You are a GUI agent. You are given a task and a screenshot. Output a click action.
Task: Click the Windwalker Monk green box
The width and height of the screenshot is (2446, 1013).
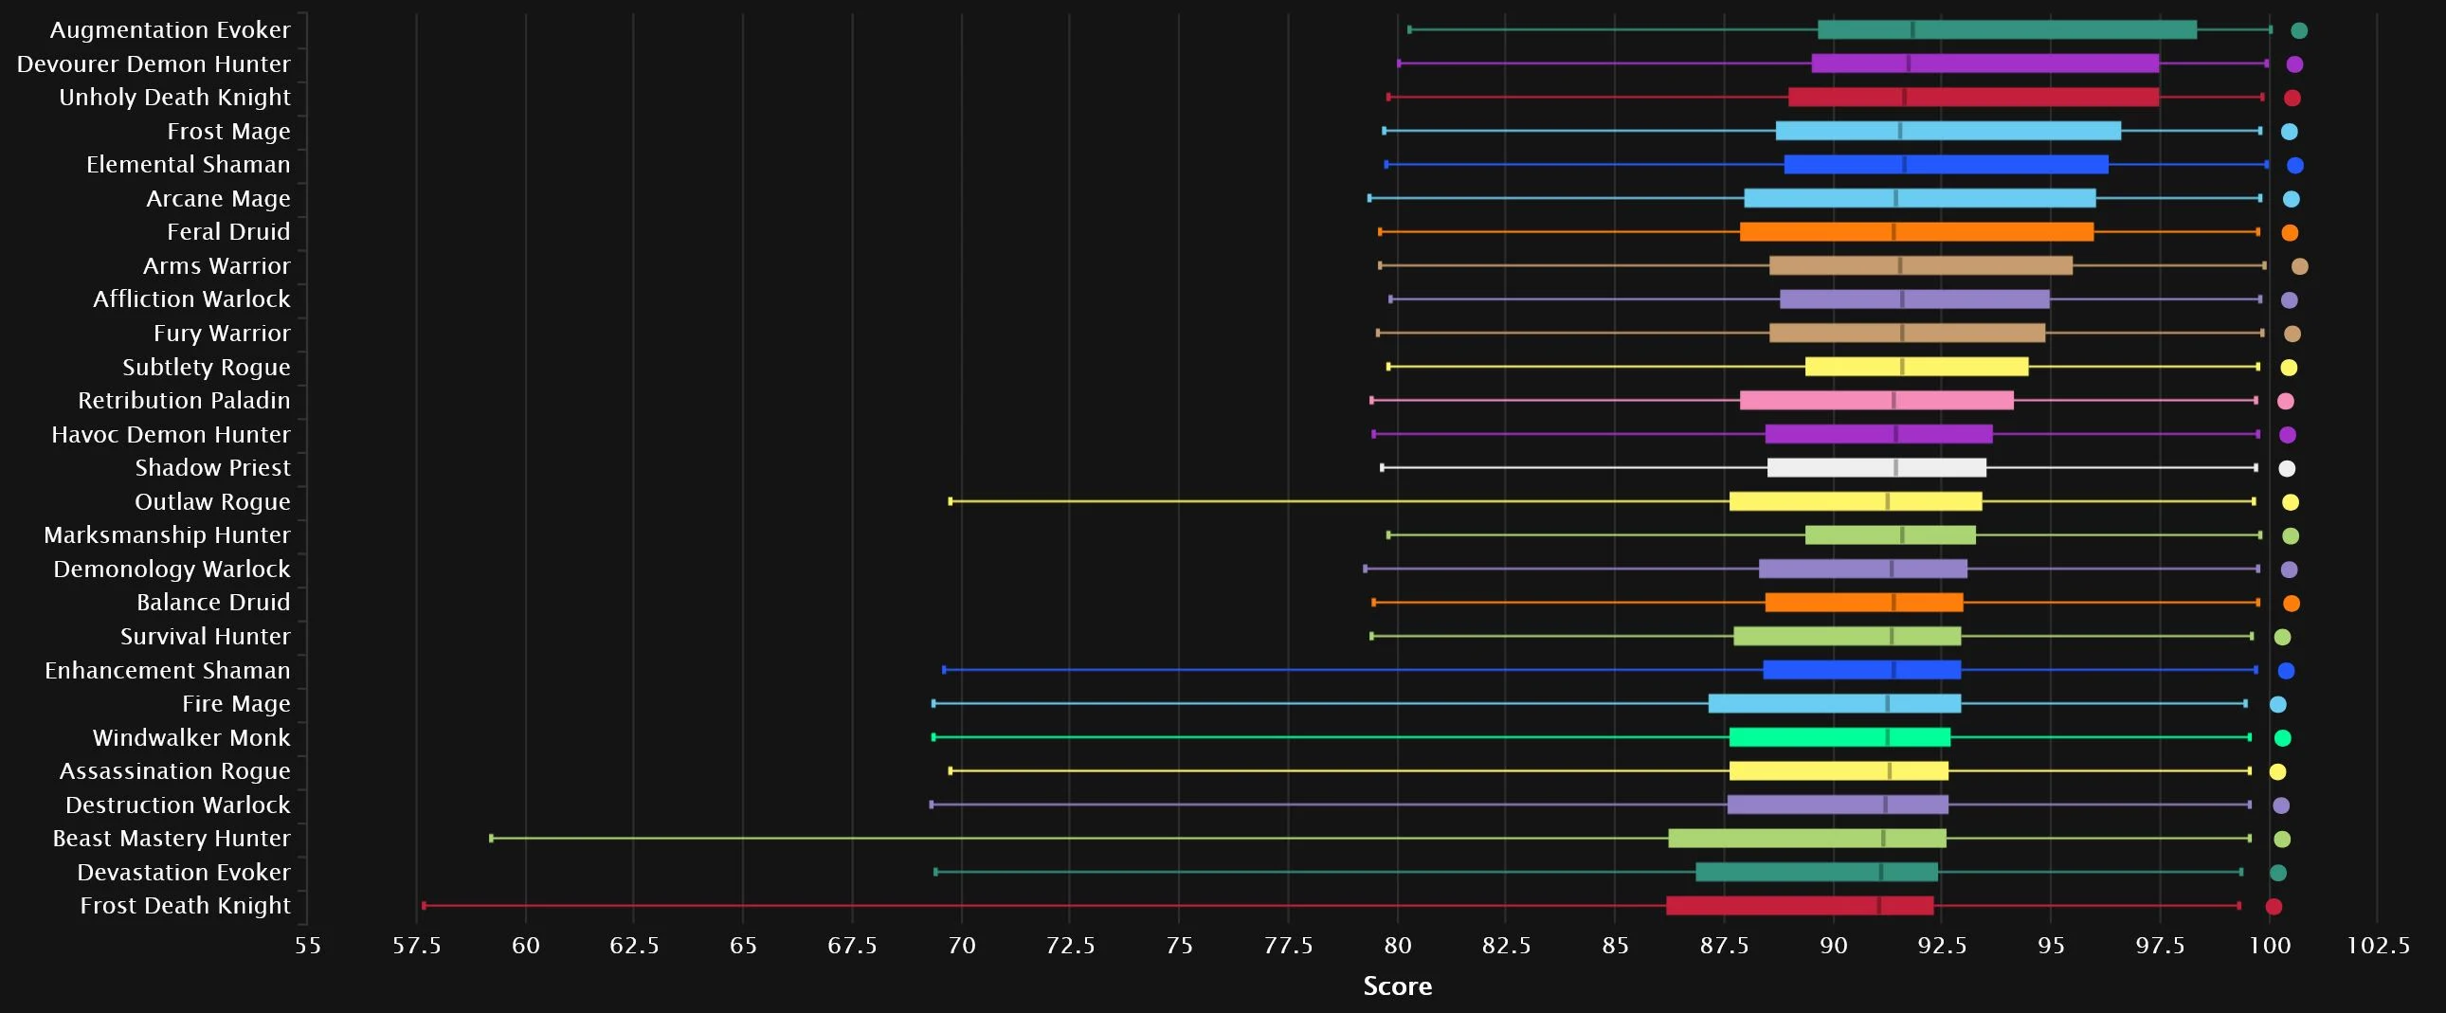coord(1839,737)
